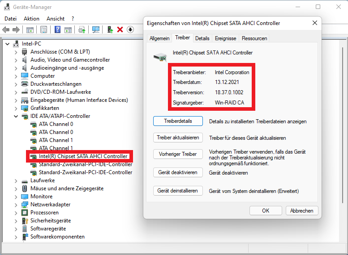This screenshot has height=255, width=348.
Task: Click the Geräte-Manager title bar icon
Action: pyautogui.click(x=7, y=7)
